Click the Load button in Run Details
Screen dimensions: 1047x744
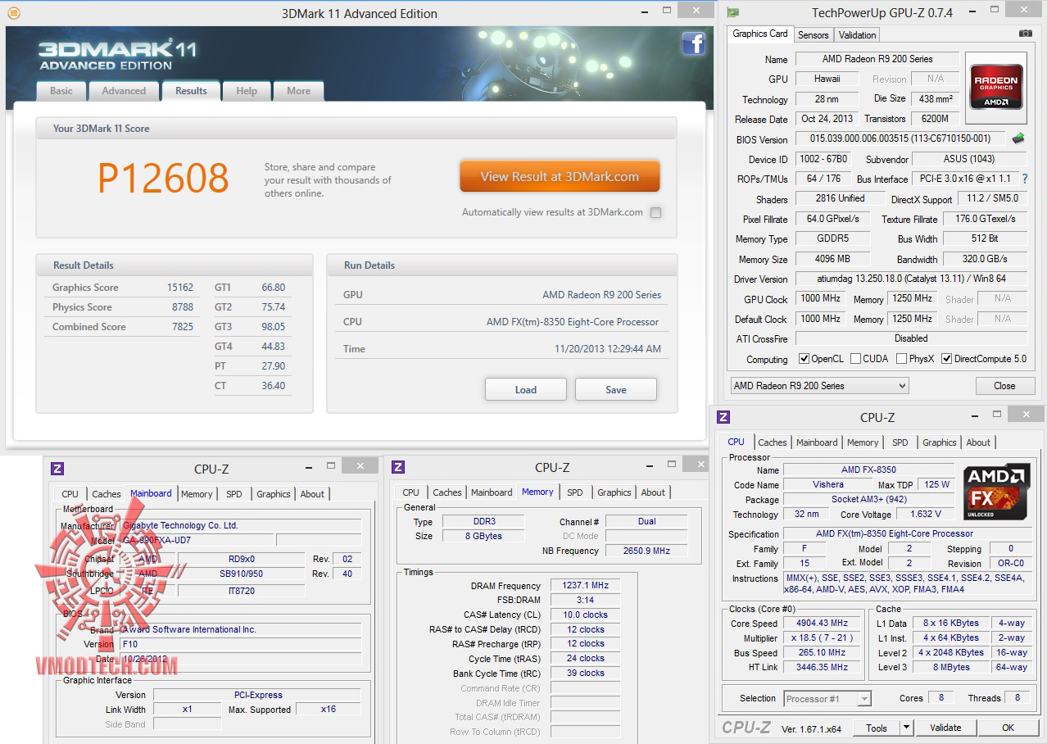point(526,389)
